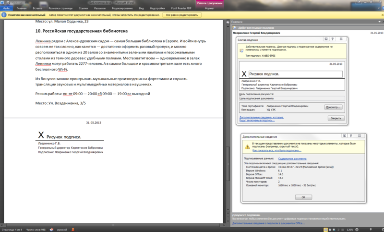Click OK in Дополнительные сведения dialog

click(x=303, y=197)
